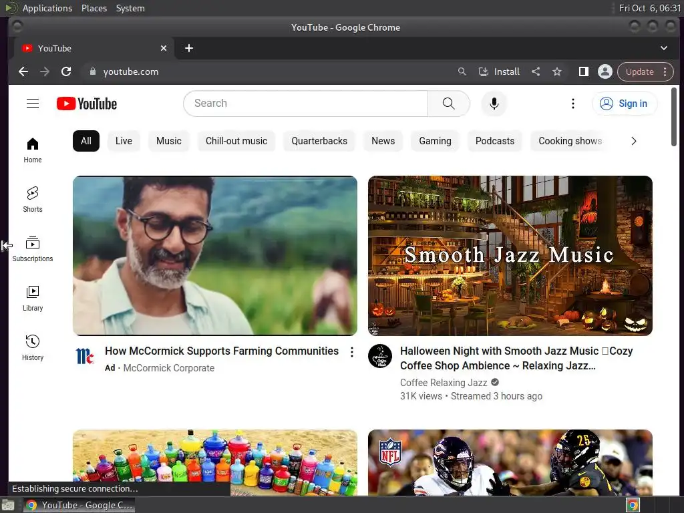This screenshot has height=513, width=684.
Task: Open Subscriptions in the sidebar
Action: pos(33,249)
